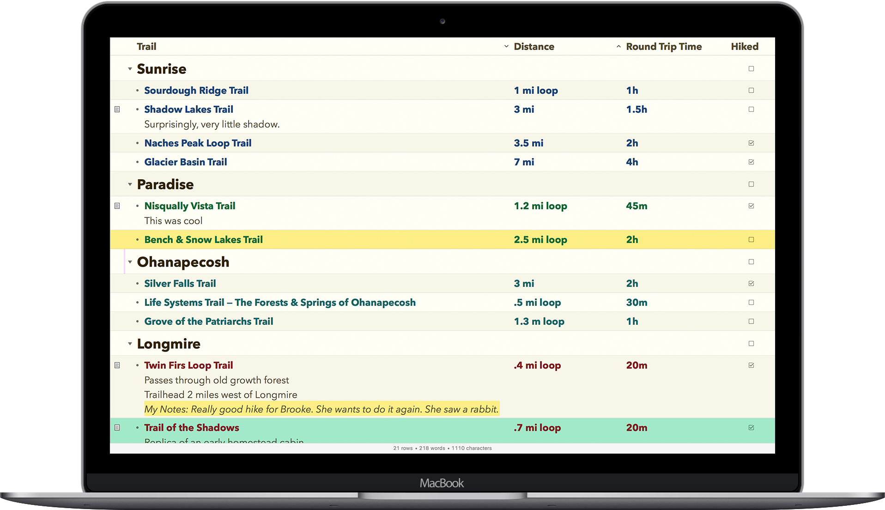Uncheck Hiked box for Naches Peak Loop Trail

pyautogui.click(x=751, y=143)
